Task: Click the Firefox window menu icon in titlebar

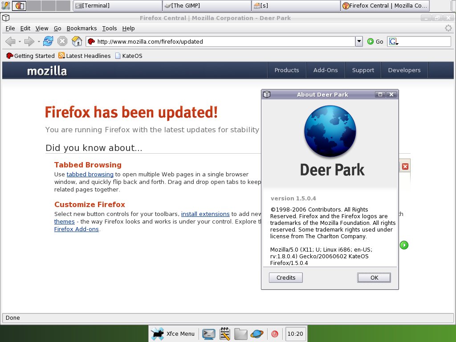Action: click(x=6, y=18)
